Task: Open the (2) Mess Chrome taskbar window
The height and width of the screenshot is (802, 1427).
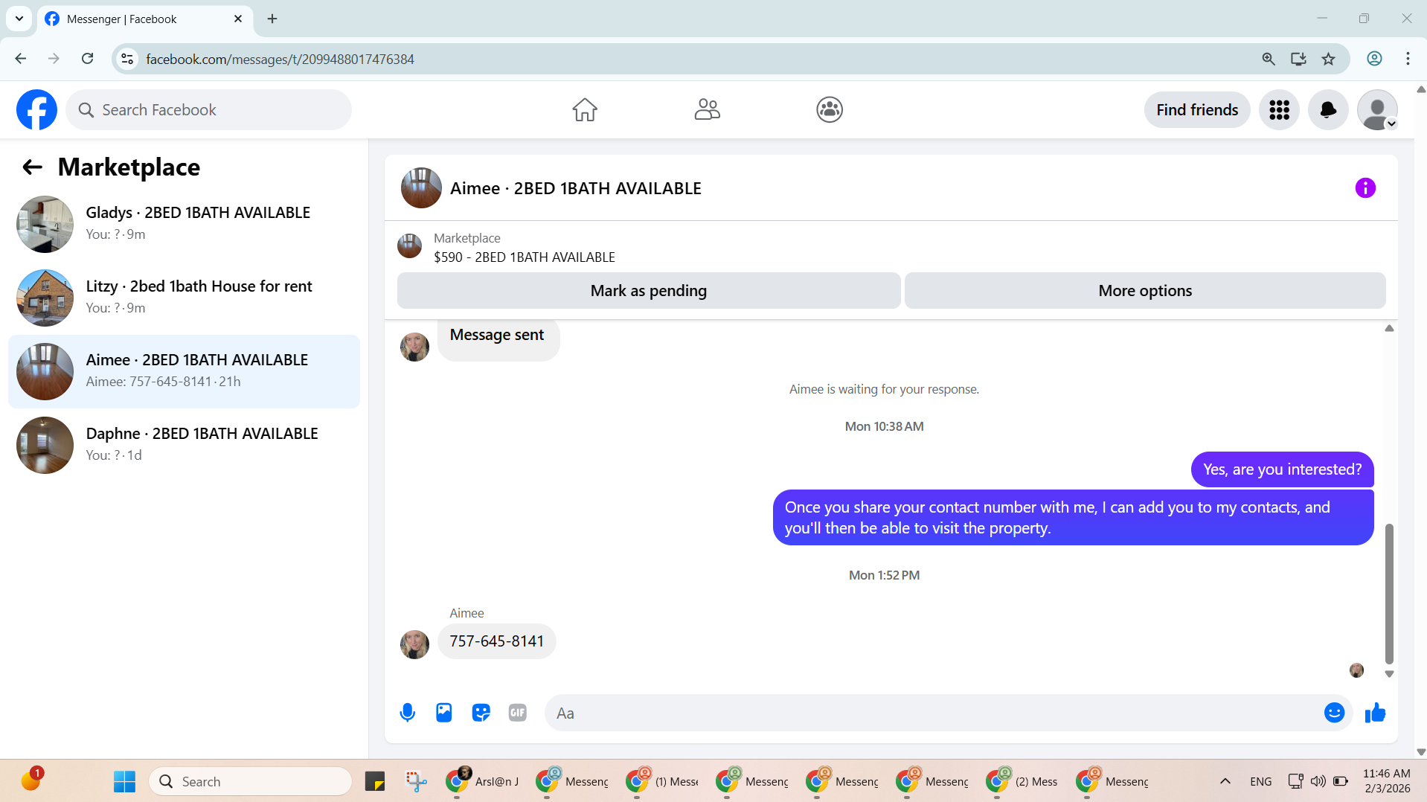Action: pyautogui.click(x=1022, y=781)
